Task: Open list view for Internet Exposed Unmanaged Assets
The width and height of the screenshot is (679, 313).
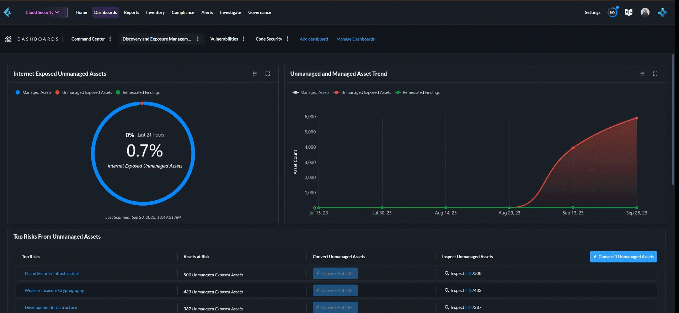Action: point(255,74)
